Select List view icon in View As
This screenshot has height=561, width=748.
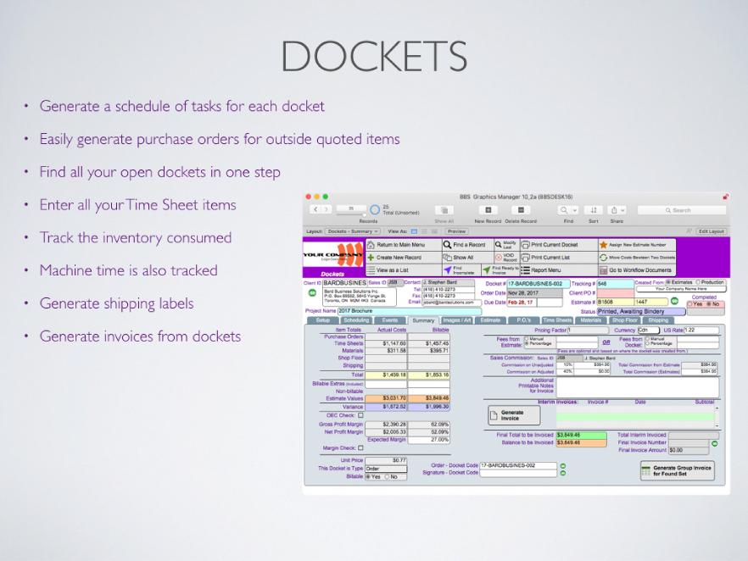point(424,231)
